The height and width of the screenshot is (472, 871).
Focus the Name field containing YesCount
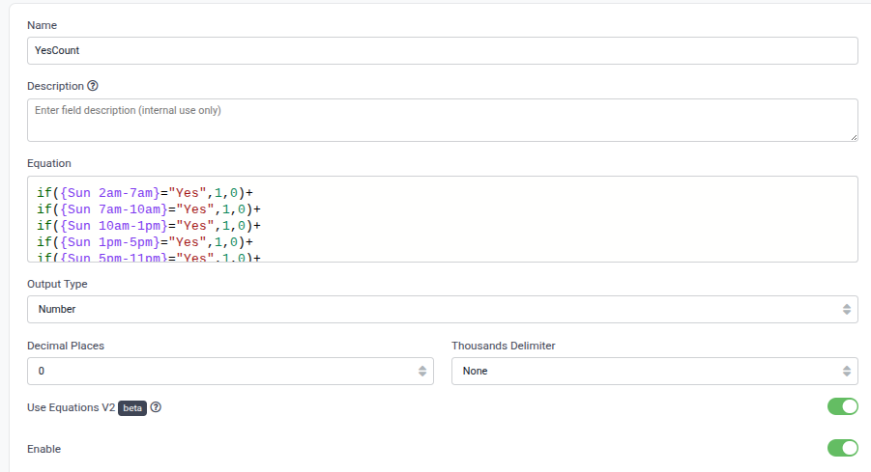coord(442,50)
